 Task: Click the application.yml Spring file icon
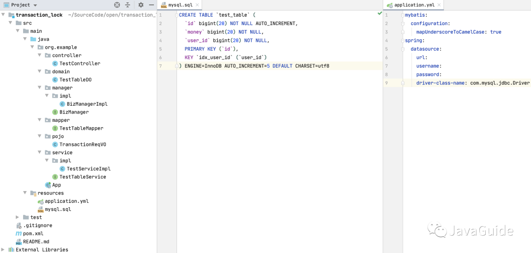coord(41,201)
